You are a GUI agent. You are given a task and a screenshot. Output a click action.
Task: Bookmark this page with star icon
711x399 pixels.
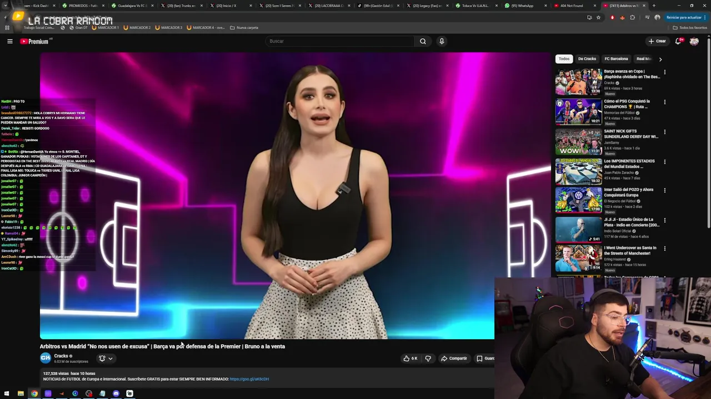[598, 17]
